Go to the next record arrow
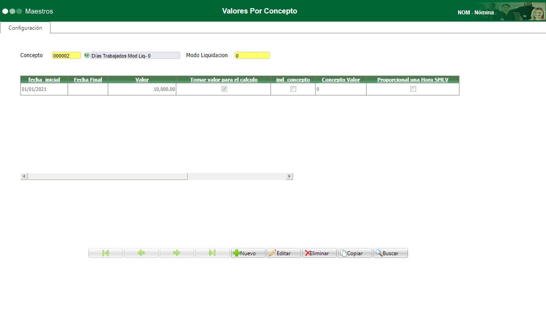 tap(177, 253)
